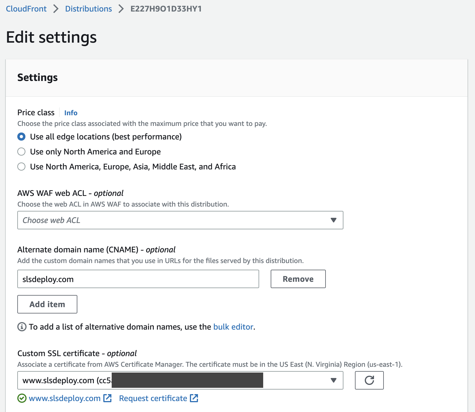Click breadcrumb chevron after Distributions
Image resolution: width=475 pixels, height=412 pixels.
121,9
